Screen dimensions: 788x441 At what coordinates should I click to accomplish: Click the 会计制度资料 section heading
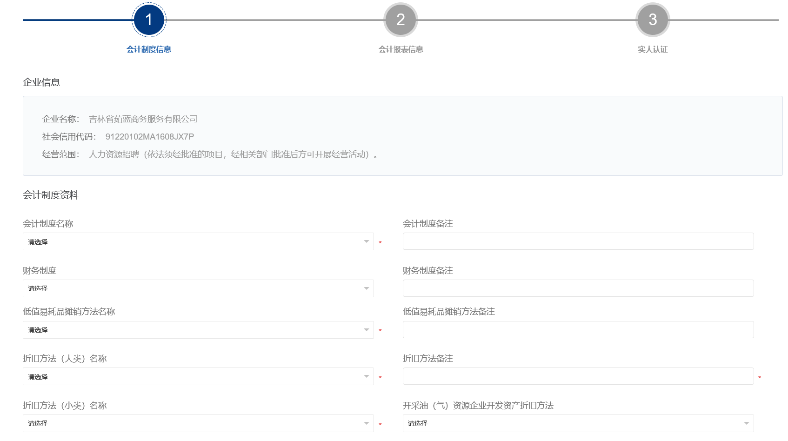[51, 195]
